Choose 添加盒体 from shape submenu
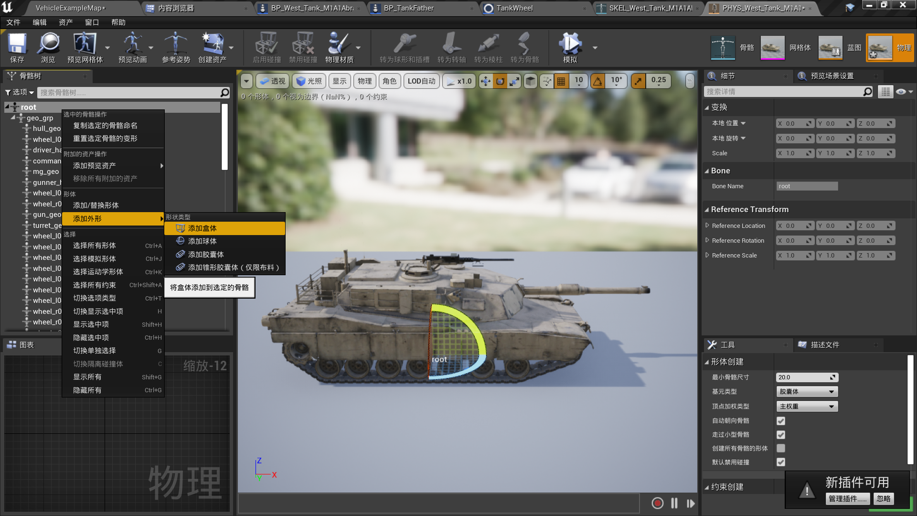The width and height of the screenshot is (917, 516). click(x=203, y=228)
